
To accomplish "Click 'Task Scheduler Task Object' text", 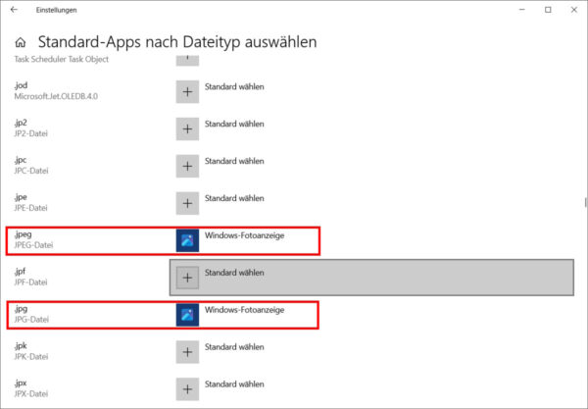I will [x=61, y=59].
